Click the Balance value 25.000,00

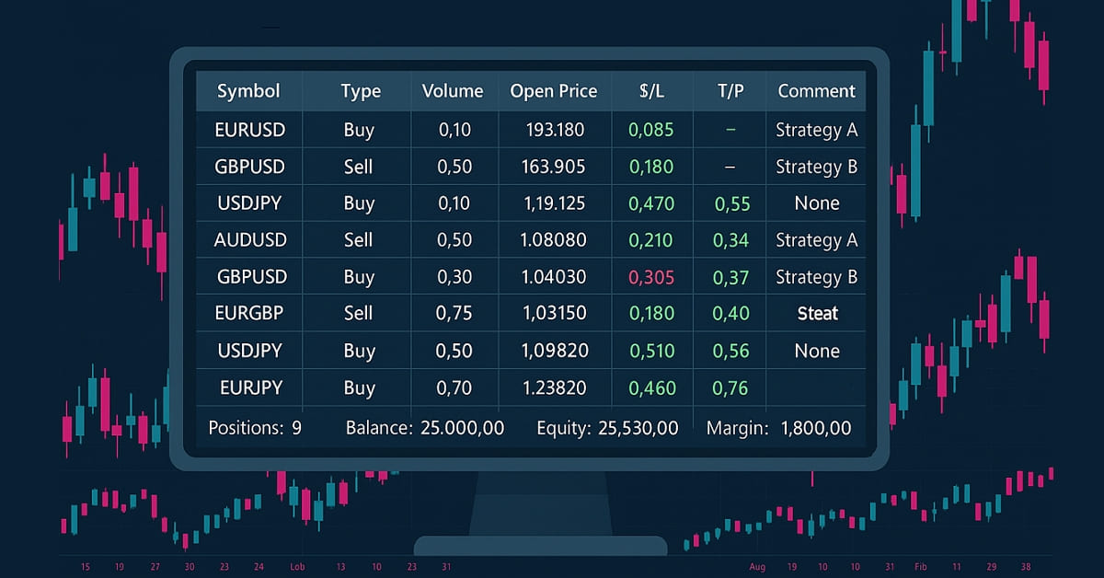pyautogui.click(x=462, y=428)
